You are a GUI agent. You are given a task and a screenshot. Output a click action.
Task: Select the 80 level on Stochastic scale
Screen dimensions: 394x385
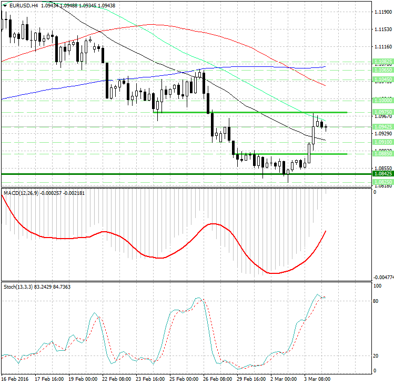tap(376, 301)
